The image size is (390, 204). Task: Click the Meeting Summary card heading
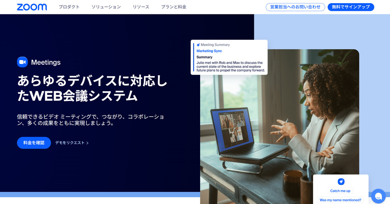(215, 45)
